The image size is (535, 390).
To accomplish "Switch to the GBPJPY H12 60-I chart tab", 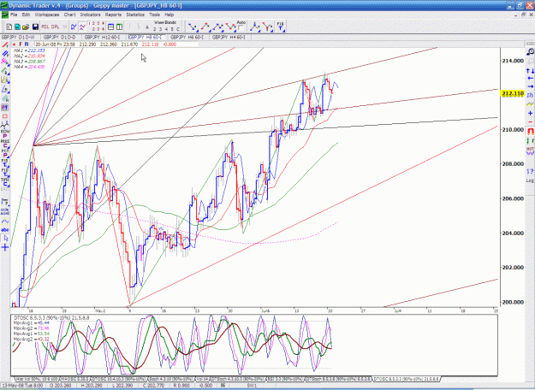I will pos(104,37).
